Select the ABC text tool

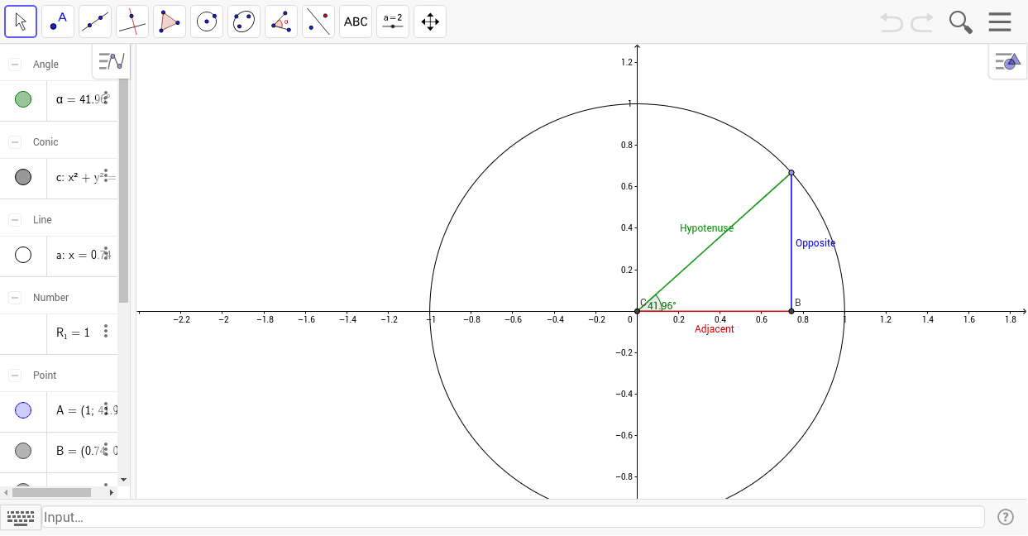(355, 21)
